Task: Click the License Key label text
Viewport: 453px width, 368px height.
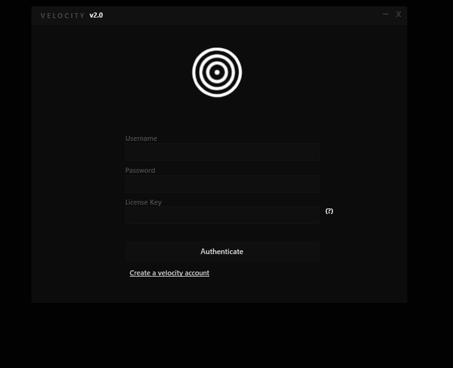Action: click(143, 202)
